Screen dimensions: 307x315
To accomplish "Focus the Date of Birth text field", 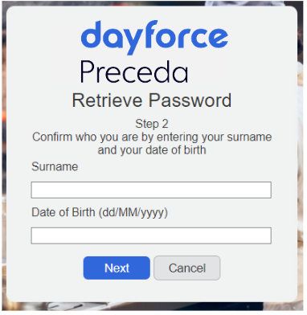I will 151,235.
